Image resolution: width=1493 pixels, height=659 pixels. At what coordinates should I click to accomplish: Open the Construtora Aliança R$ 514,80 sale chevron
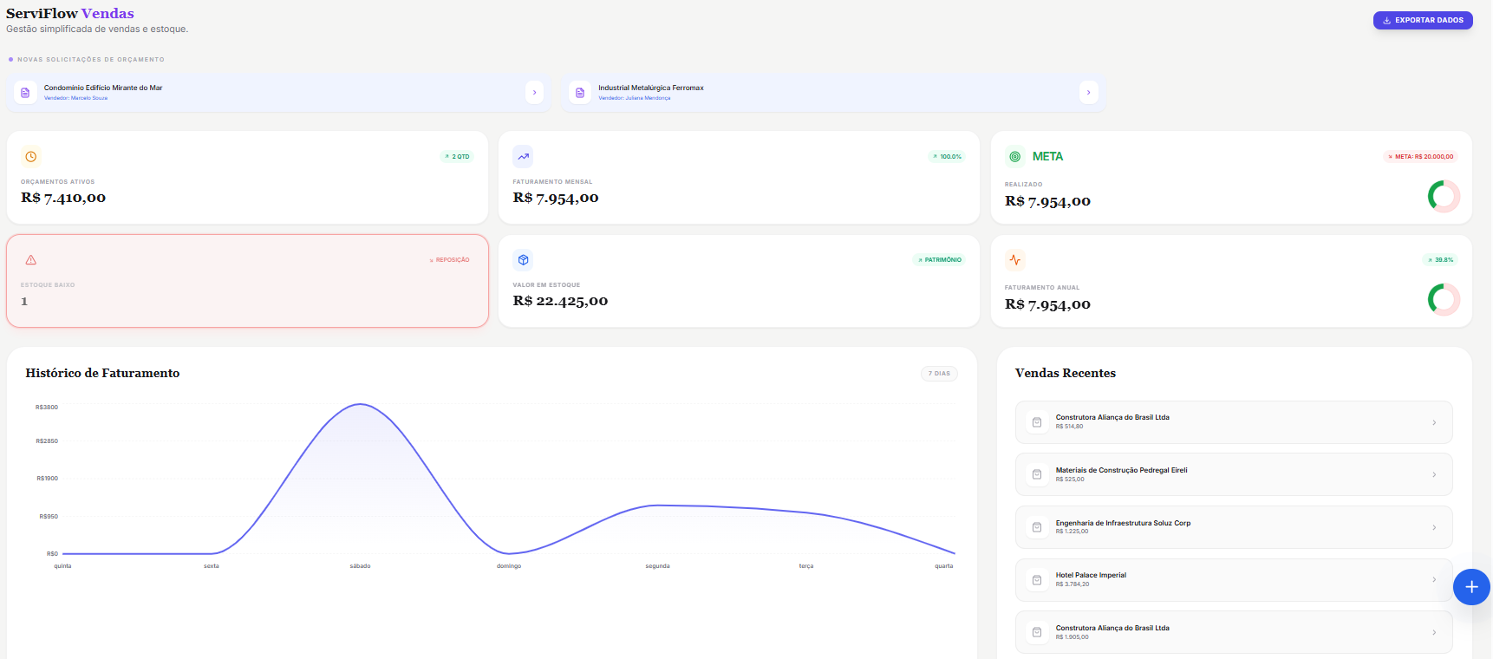pos(1434,422)
